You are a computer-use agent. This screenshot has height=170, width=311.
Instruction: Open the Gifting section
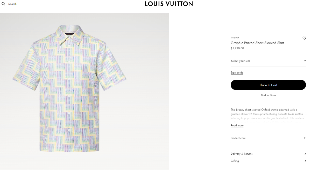268,161
